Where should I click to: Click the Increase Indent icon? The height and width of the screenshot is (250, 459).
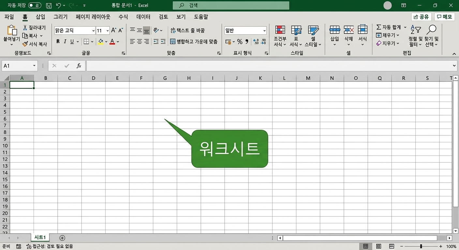click(x=163, y=42)
